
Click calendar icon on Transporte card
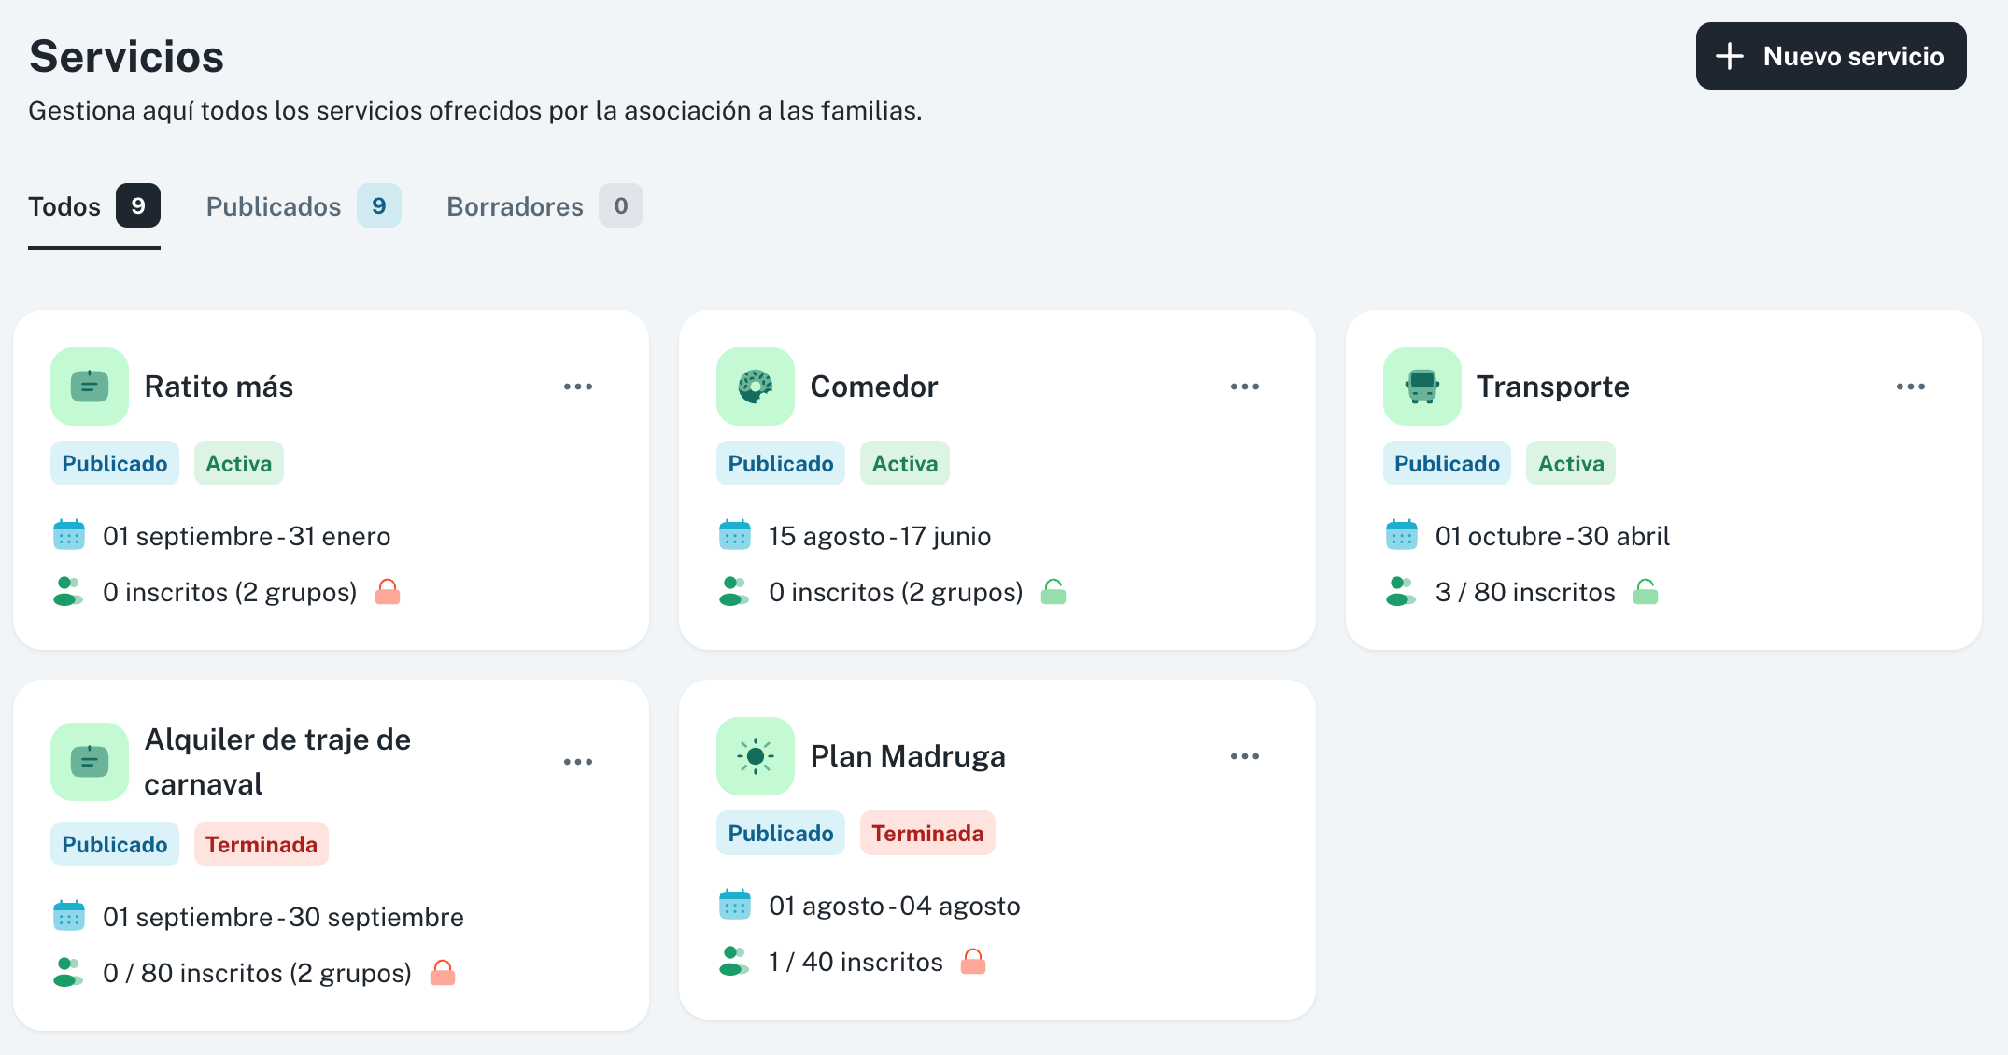point(1402,536)
